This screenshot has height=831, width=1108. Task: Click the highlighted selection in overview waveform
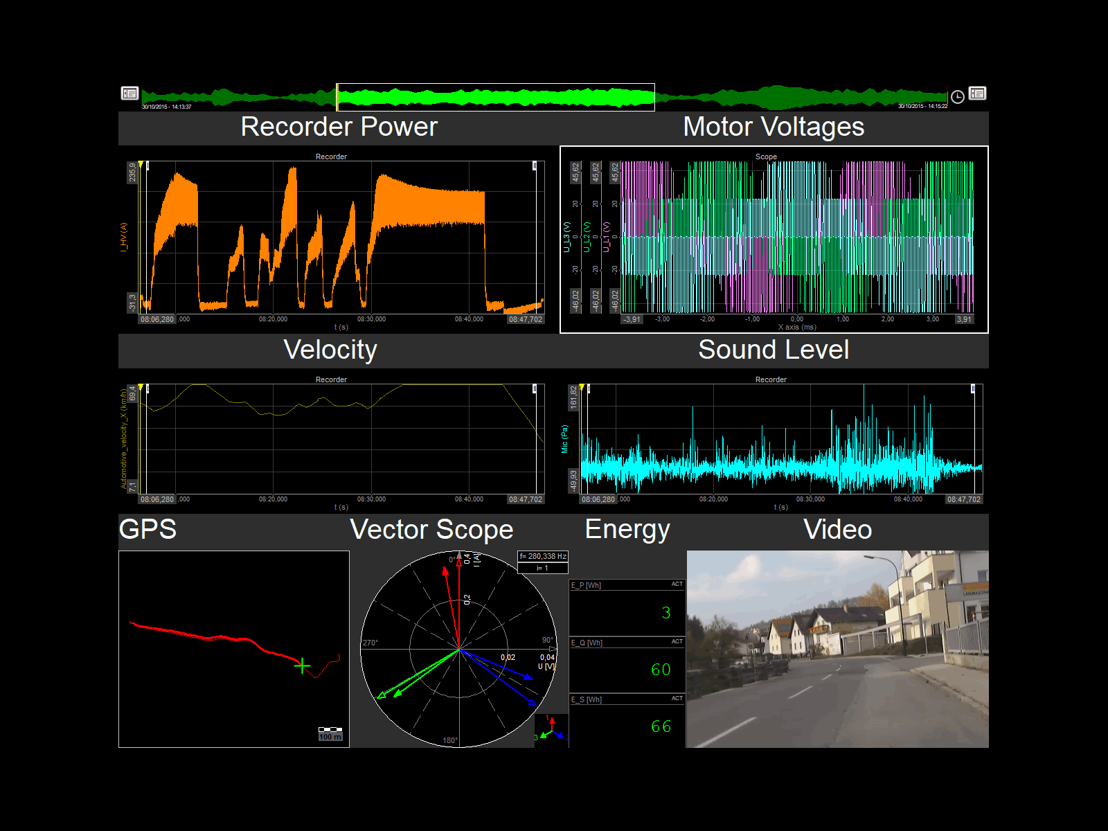tap(495, 97)
